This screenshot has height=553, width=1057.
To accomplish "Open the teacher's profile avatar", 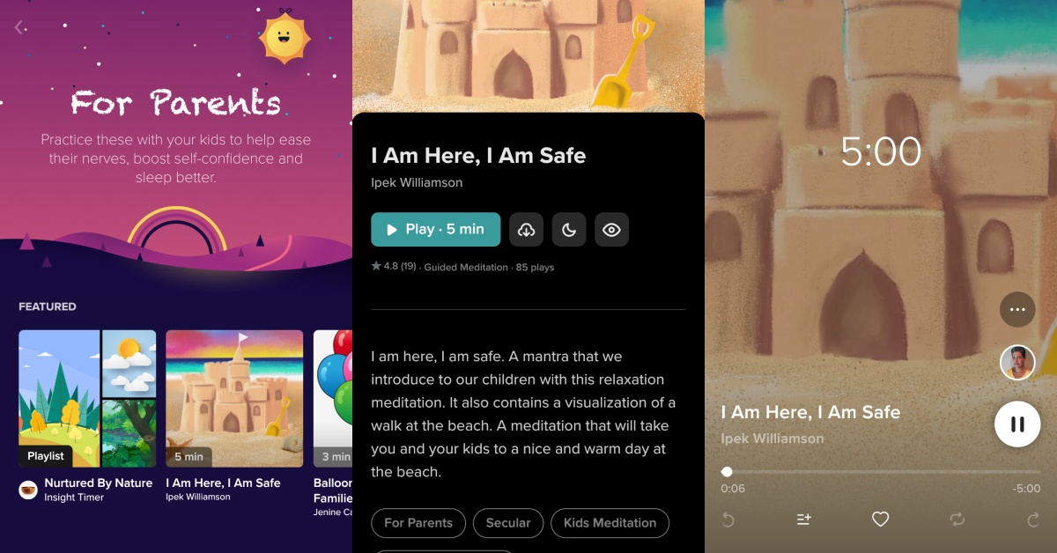I will [x=1017, y=362].
